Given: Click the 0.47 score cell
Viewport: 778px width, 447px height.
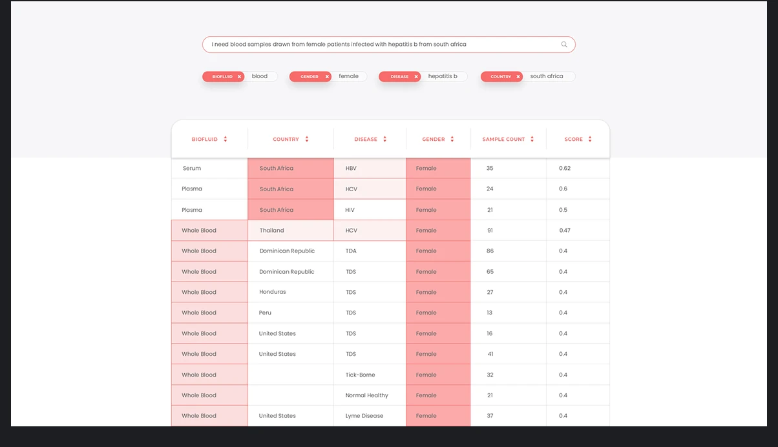Looking at the screenshot, I should coord(578,230).
